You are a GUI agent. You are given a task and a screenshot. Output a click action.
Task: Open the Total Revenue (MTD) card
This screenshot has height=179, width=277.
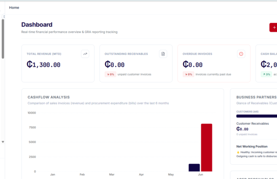(x=58, y=64)
